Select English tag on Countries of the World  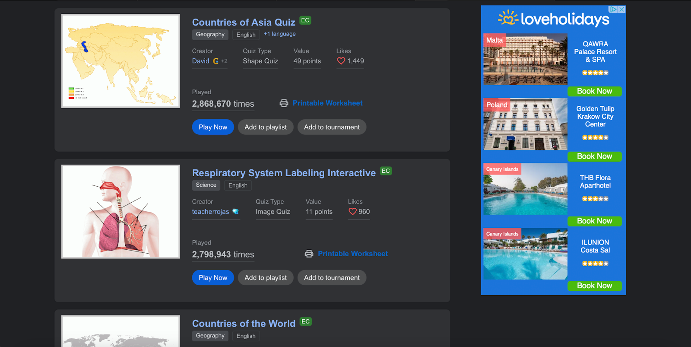coord(246,336)
